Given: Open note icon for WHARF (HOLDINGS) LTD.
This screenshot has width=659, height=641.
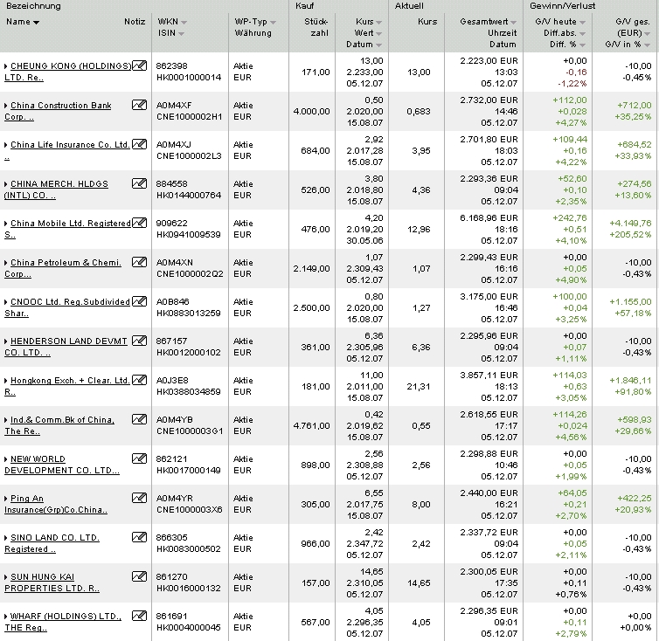Looking at the screenshot, I should coord(140,616).
